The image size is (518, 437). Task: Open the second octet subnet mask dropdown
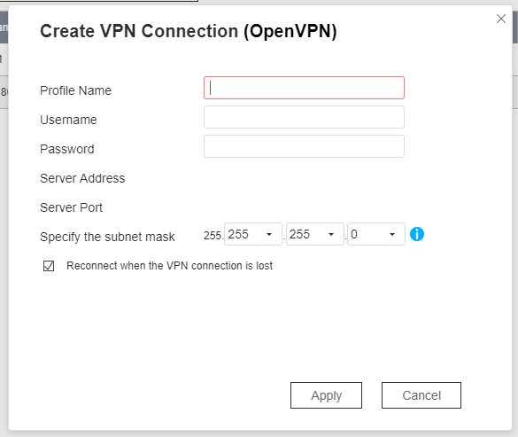click(x=252, y=234)
